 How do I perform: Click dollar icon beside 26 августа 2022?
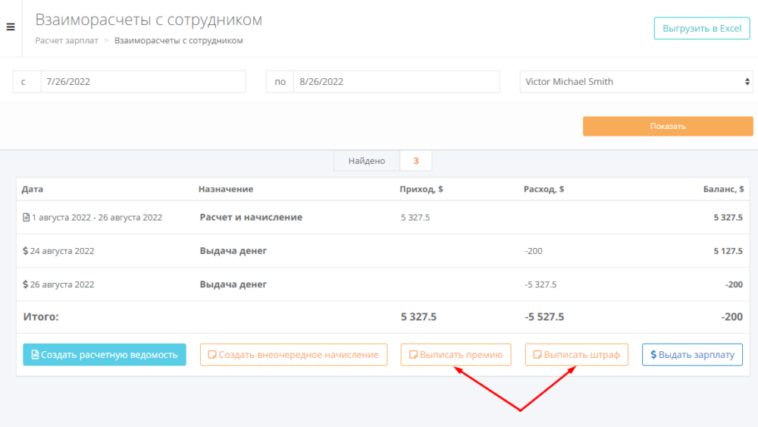pos(26,285)
